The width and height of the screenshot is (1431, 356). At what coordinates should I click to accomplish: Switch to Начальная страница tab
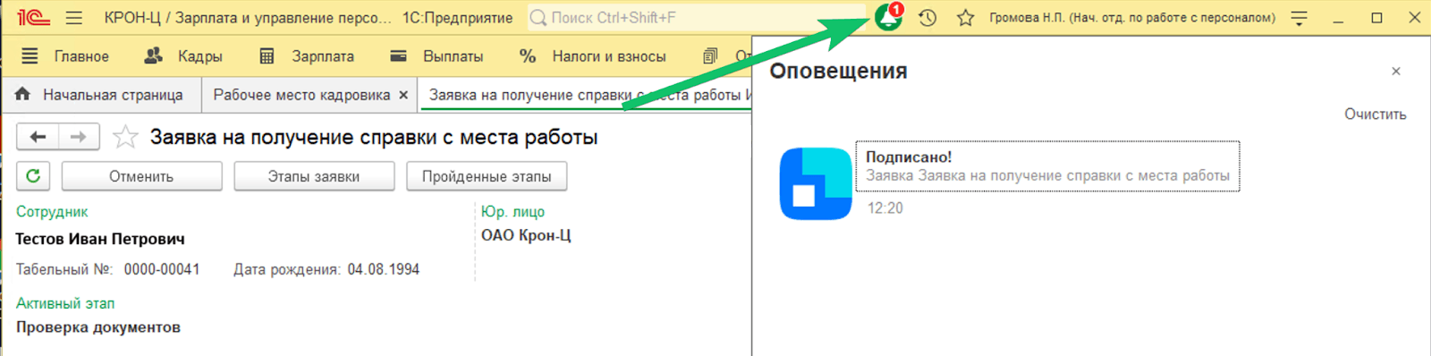101,95
